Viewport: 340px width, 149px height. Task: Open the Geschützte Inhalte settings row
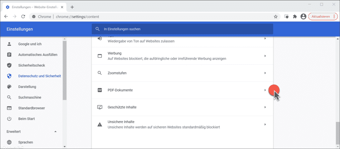click(x=182, y=107)
